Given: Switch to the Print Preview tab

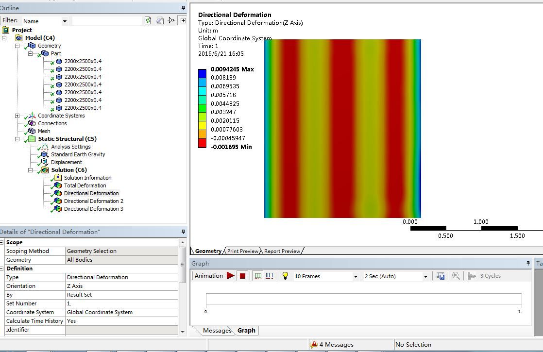Looking at the screenshot, I should point(242,251).
